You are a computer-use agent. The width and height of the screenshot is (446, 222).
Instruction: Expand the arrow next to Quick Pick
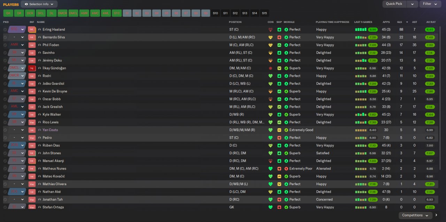click(x=412, y=4)
